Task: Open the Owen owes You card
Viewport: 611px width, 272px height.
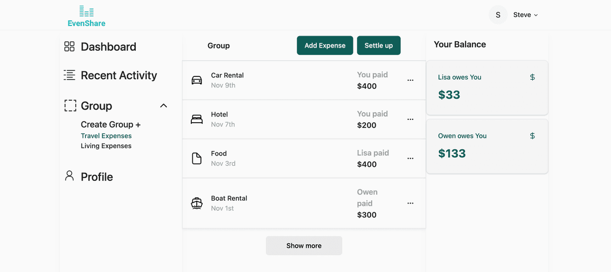Action: coord(487,146)
